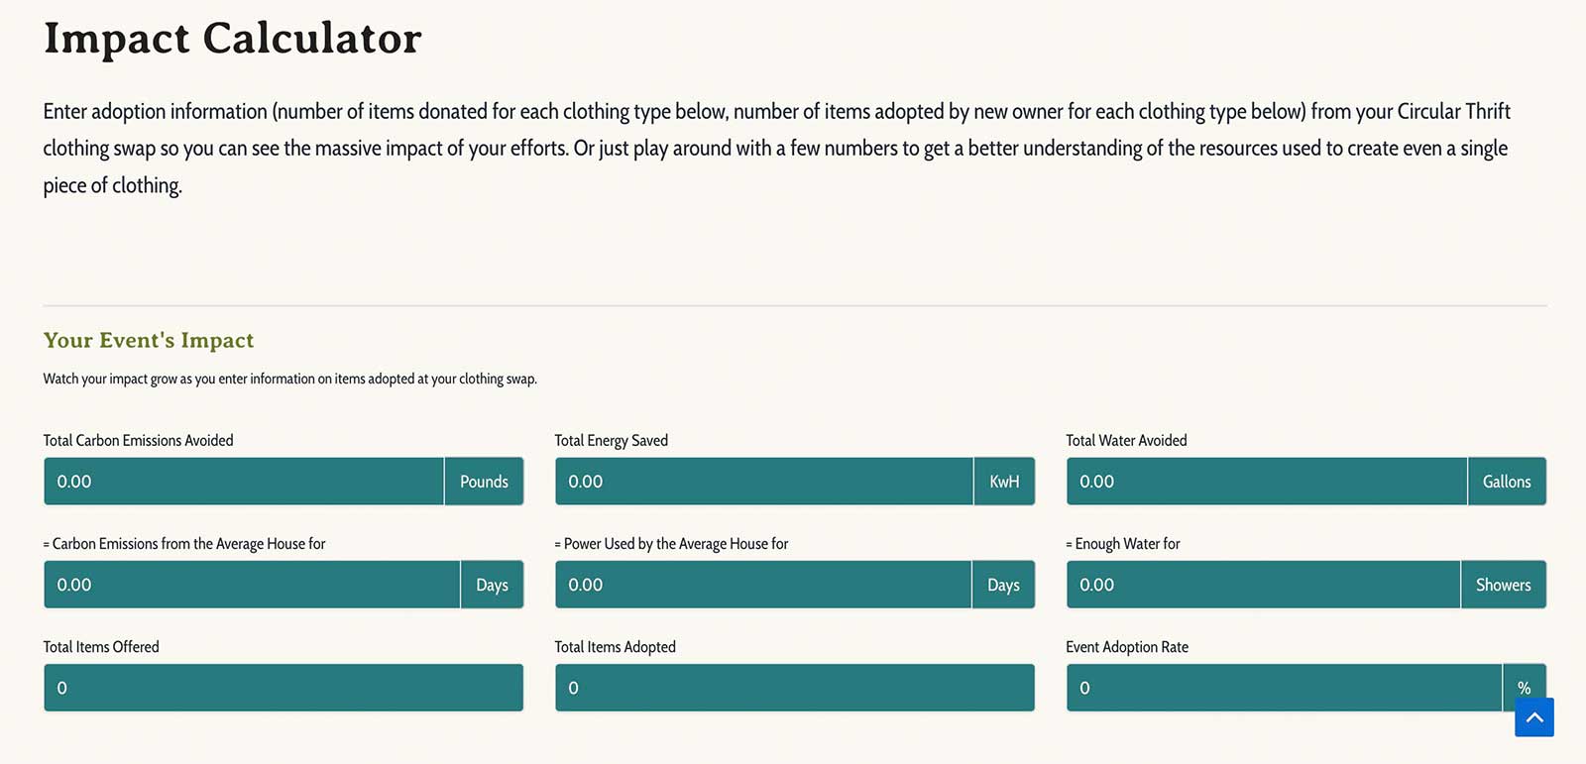
Task: Click the Gallons unit label
Action: click(1507, 482)
